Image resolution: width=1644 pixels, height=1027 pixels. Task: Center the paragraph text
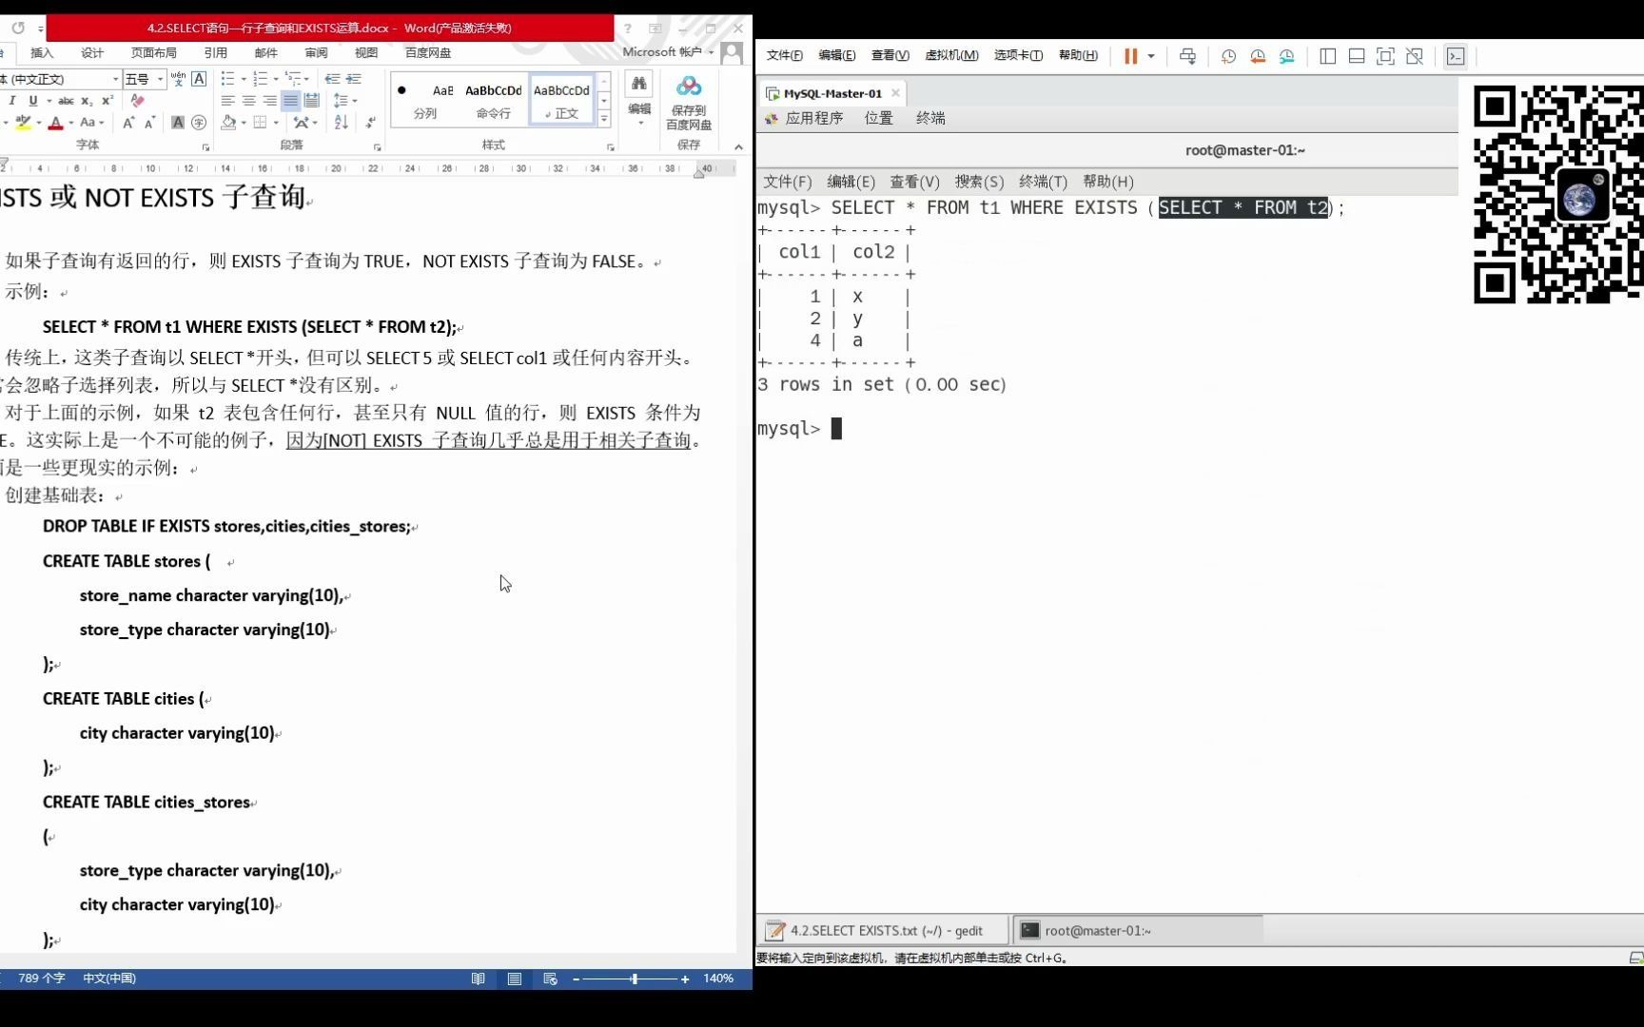click(249, 101)
